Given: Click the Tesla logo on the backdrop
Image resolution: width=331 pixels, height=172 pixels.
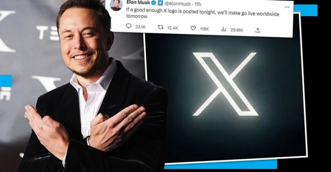Looking at the screenshot, I should click(48, 33).
